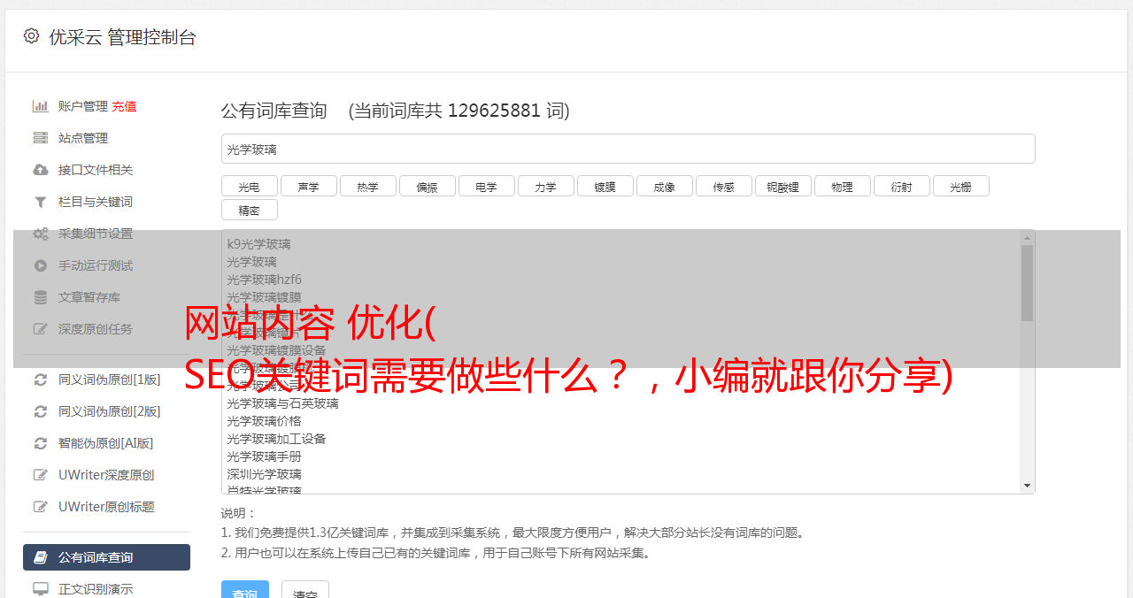Click the red 充值 link
Screen dimensions: 1133x598
[124, 106]
